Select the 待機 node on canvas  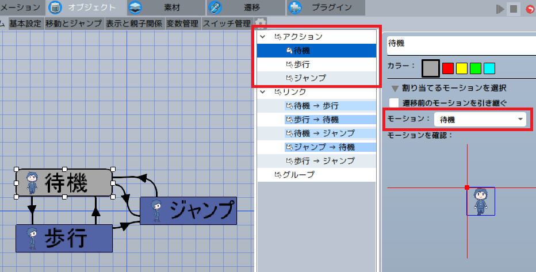[64, 183]
